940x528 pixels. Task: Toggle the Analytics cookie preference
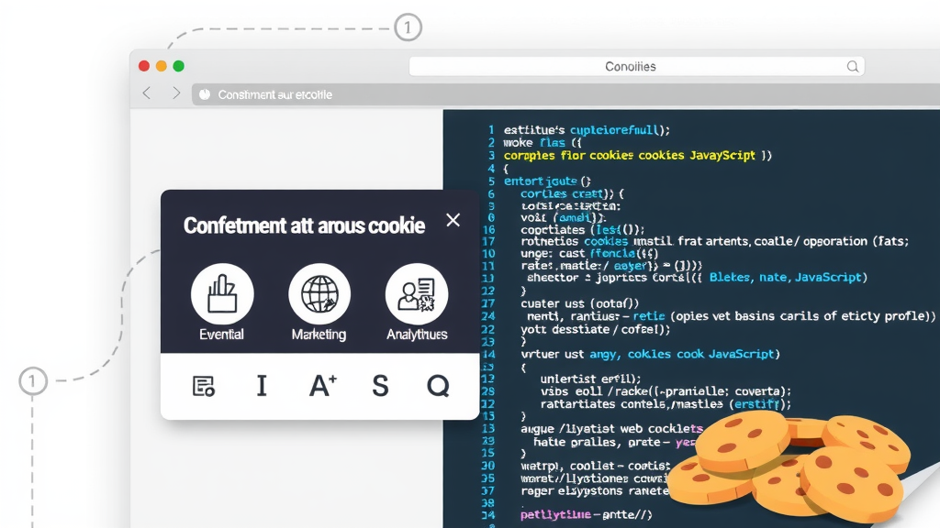416,293
